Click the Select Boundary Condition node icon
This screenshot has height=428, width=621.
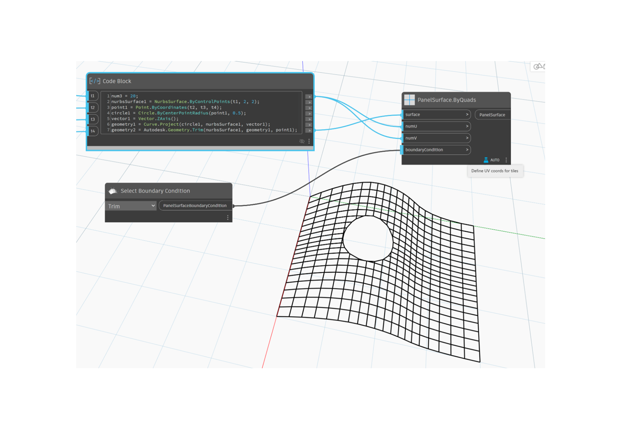tap(113, 191)
